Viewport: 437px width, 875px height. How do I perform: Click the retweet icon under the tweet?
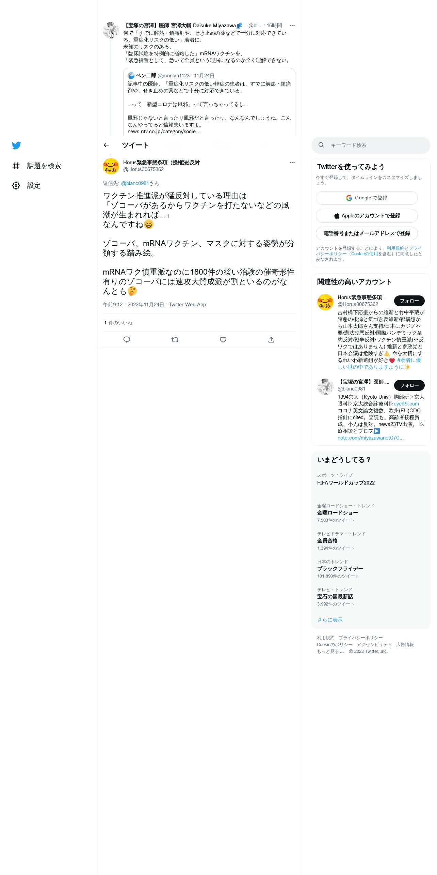click(x=175, y=340)
